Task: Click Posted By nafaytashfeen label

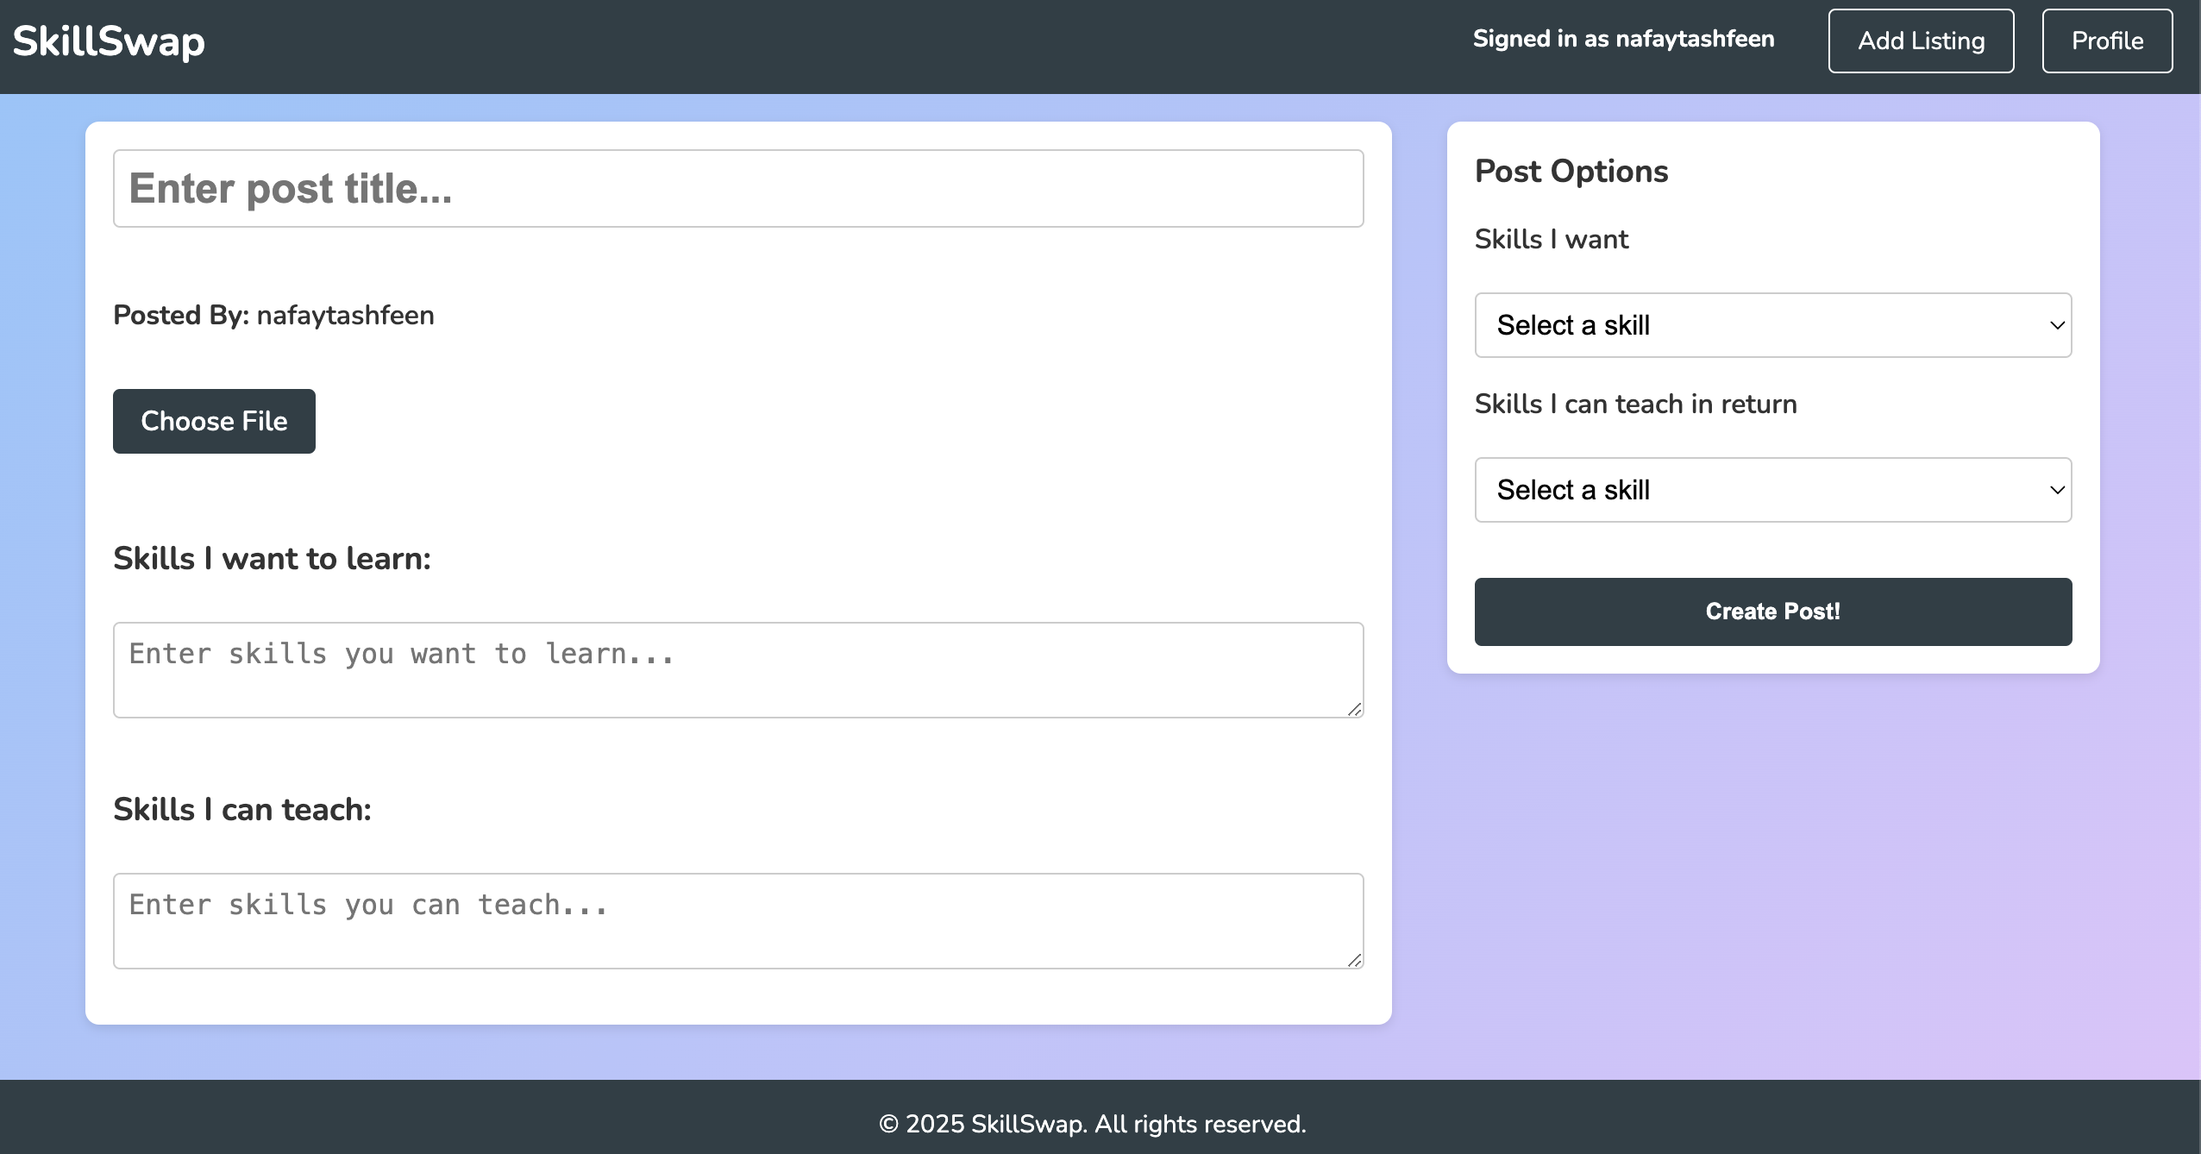Action: [273, 316]
